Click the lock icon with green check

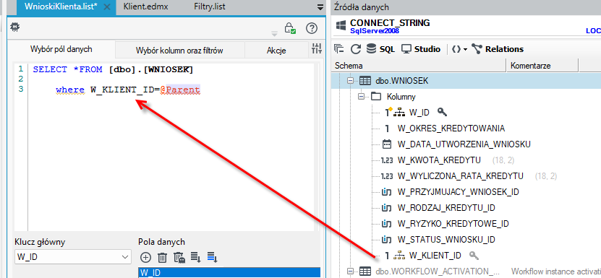(290, 28)
